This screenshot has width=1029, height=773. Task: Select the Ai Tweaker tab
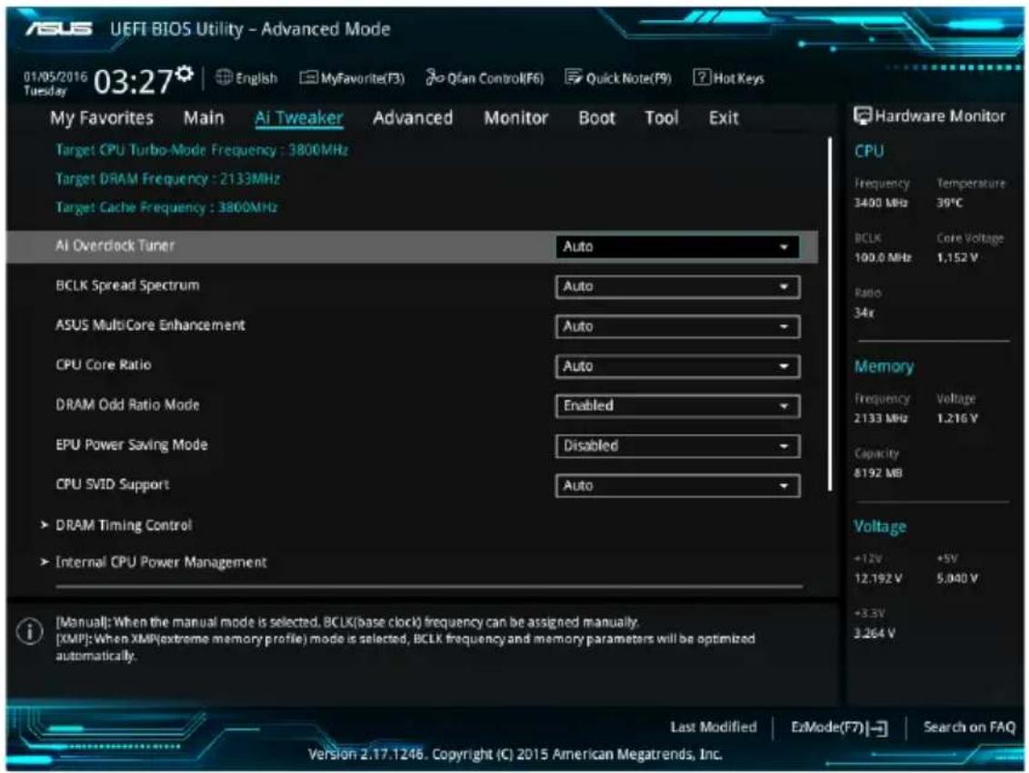[x=298, y=118]
